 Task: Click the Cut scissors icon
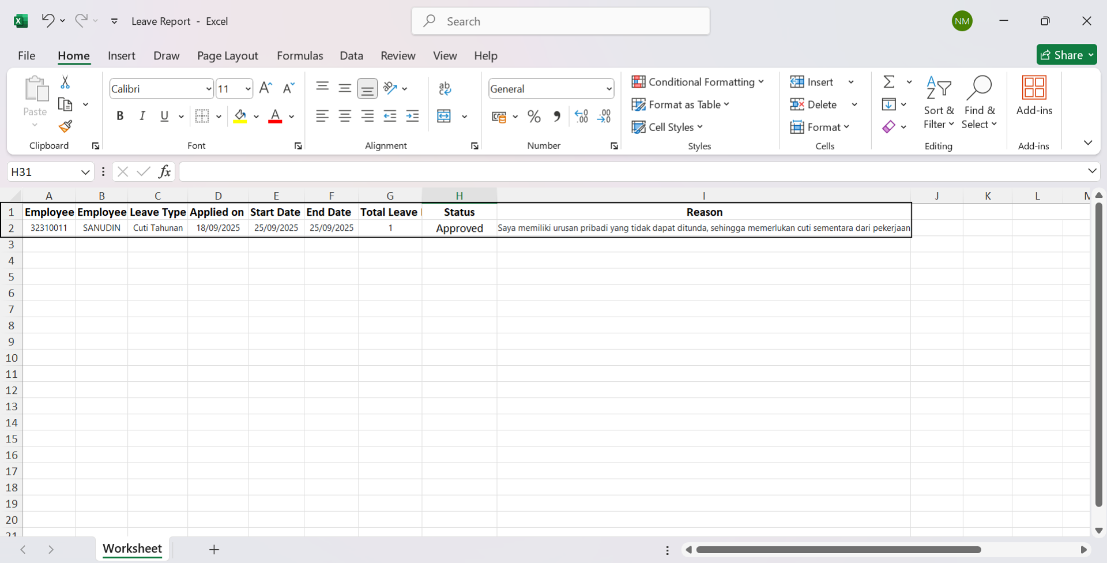tap(65, 82)
